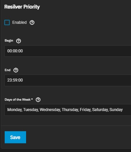Expand the End time dropdown
The height and width of the screenshot is (152, 131).
(68, 80)
